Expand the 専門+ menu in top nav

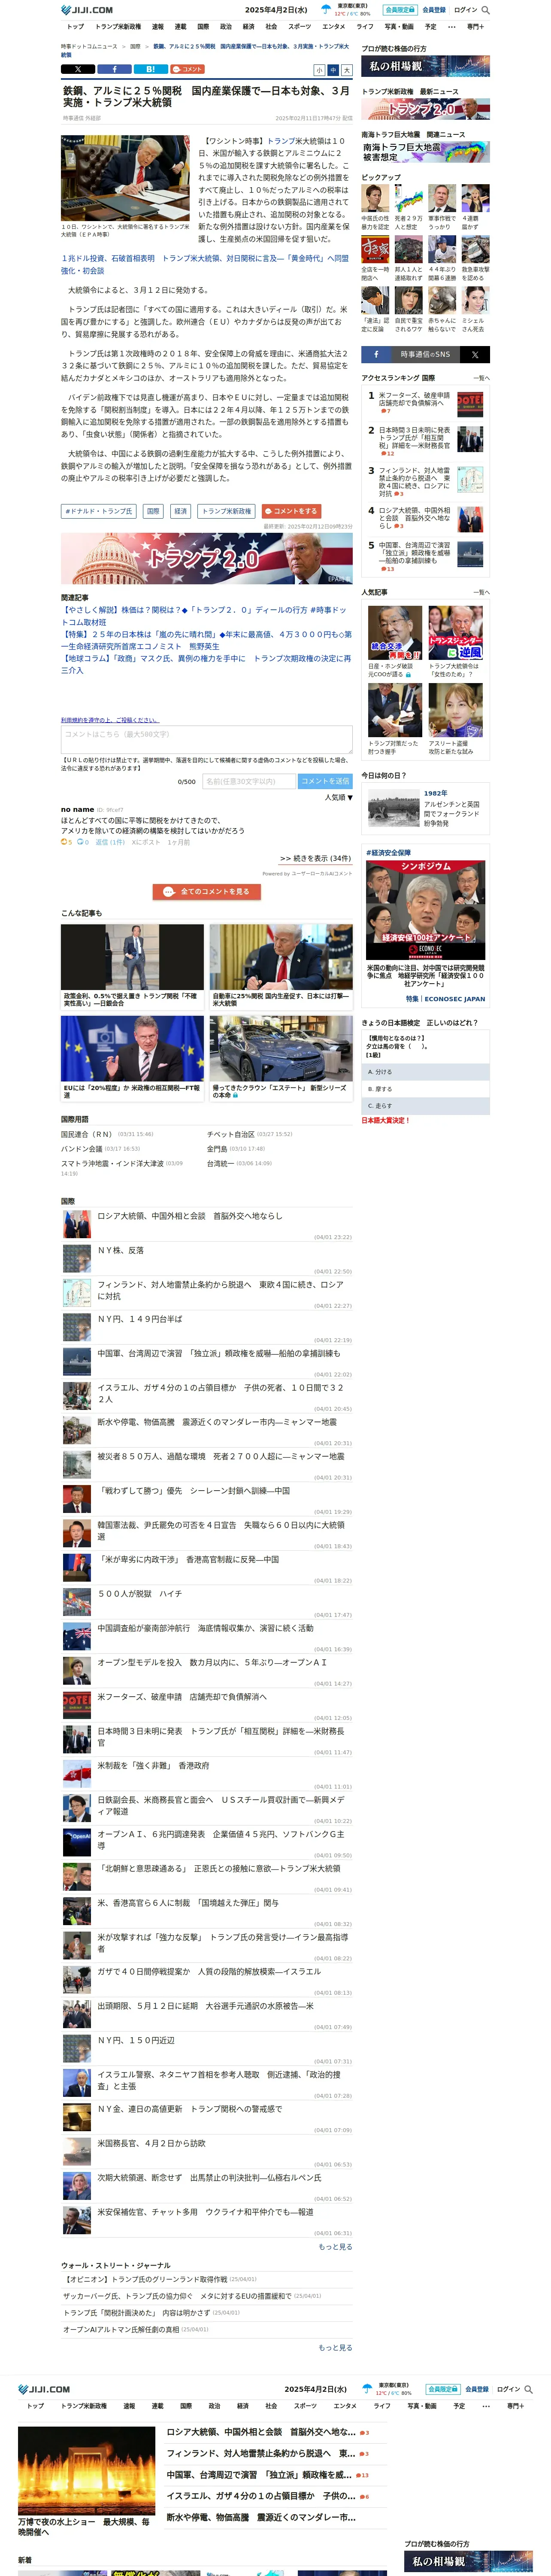point(475,27)
